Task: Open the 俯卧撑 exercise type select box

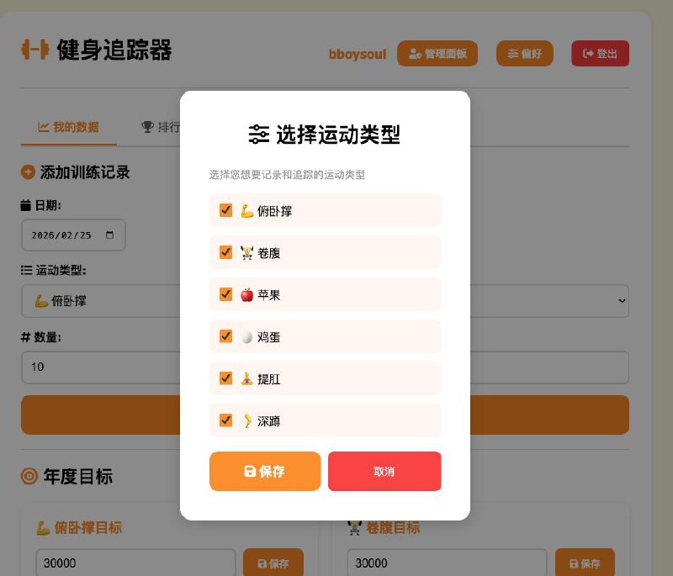Action: (325, 301)
